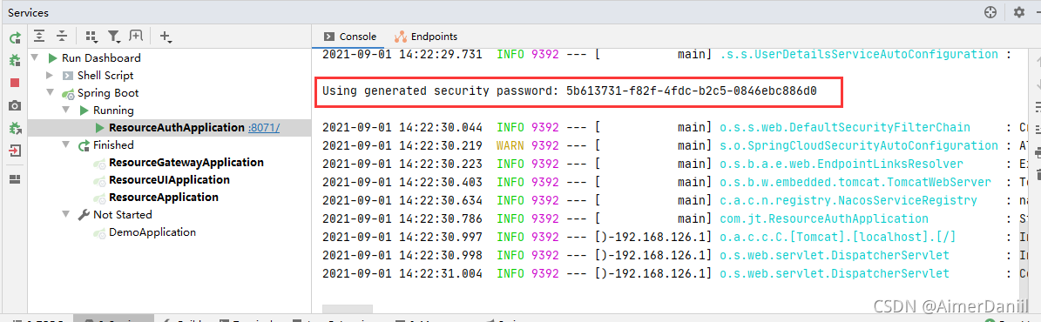Screen dimensions: 1041x322
Task: Click the Expand All toolbar icon
Action: coord(40,36)
